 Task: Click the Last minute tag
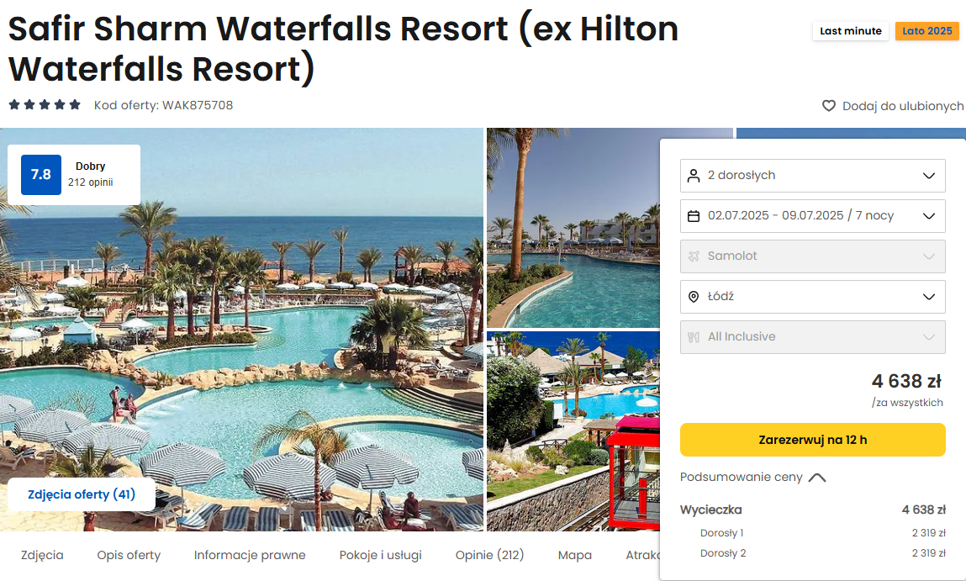tap(850, 31)
